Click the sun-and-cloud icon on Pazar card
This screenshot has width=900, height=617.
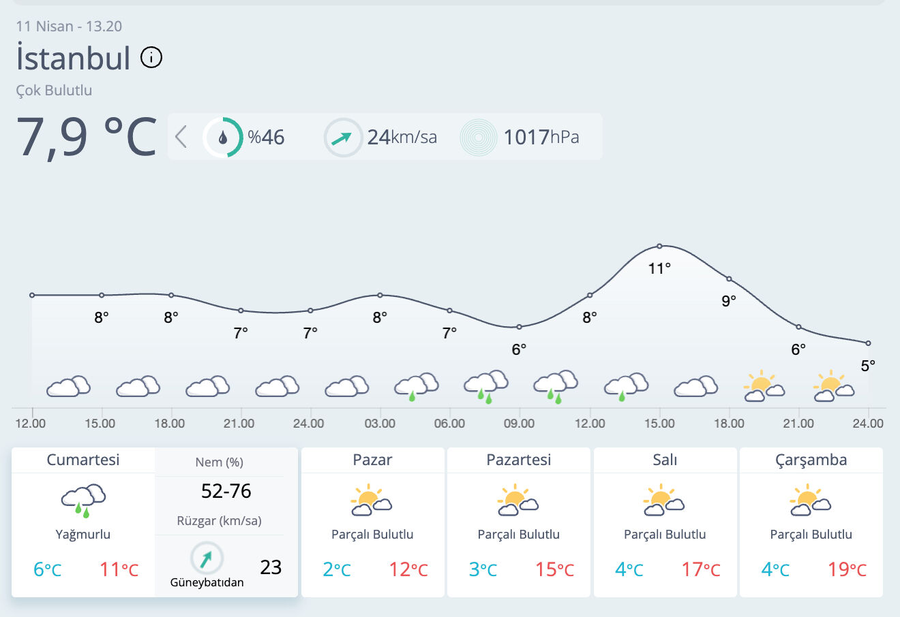point(372,499)
